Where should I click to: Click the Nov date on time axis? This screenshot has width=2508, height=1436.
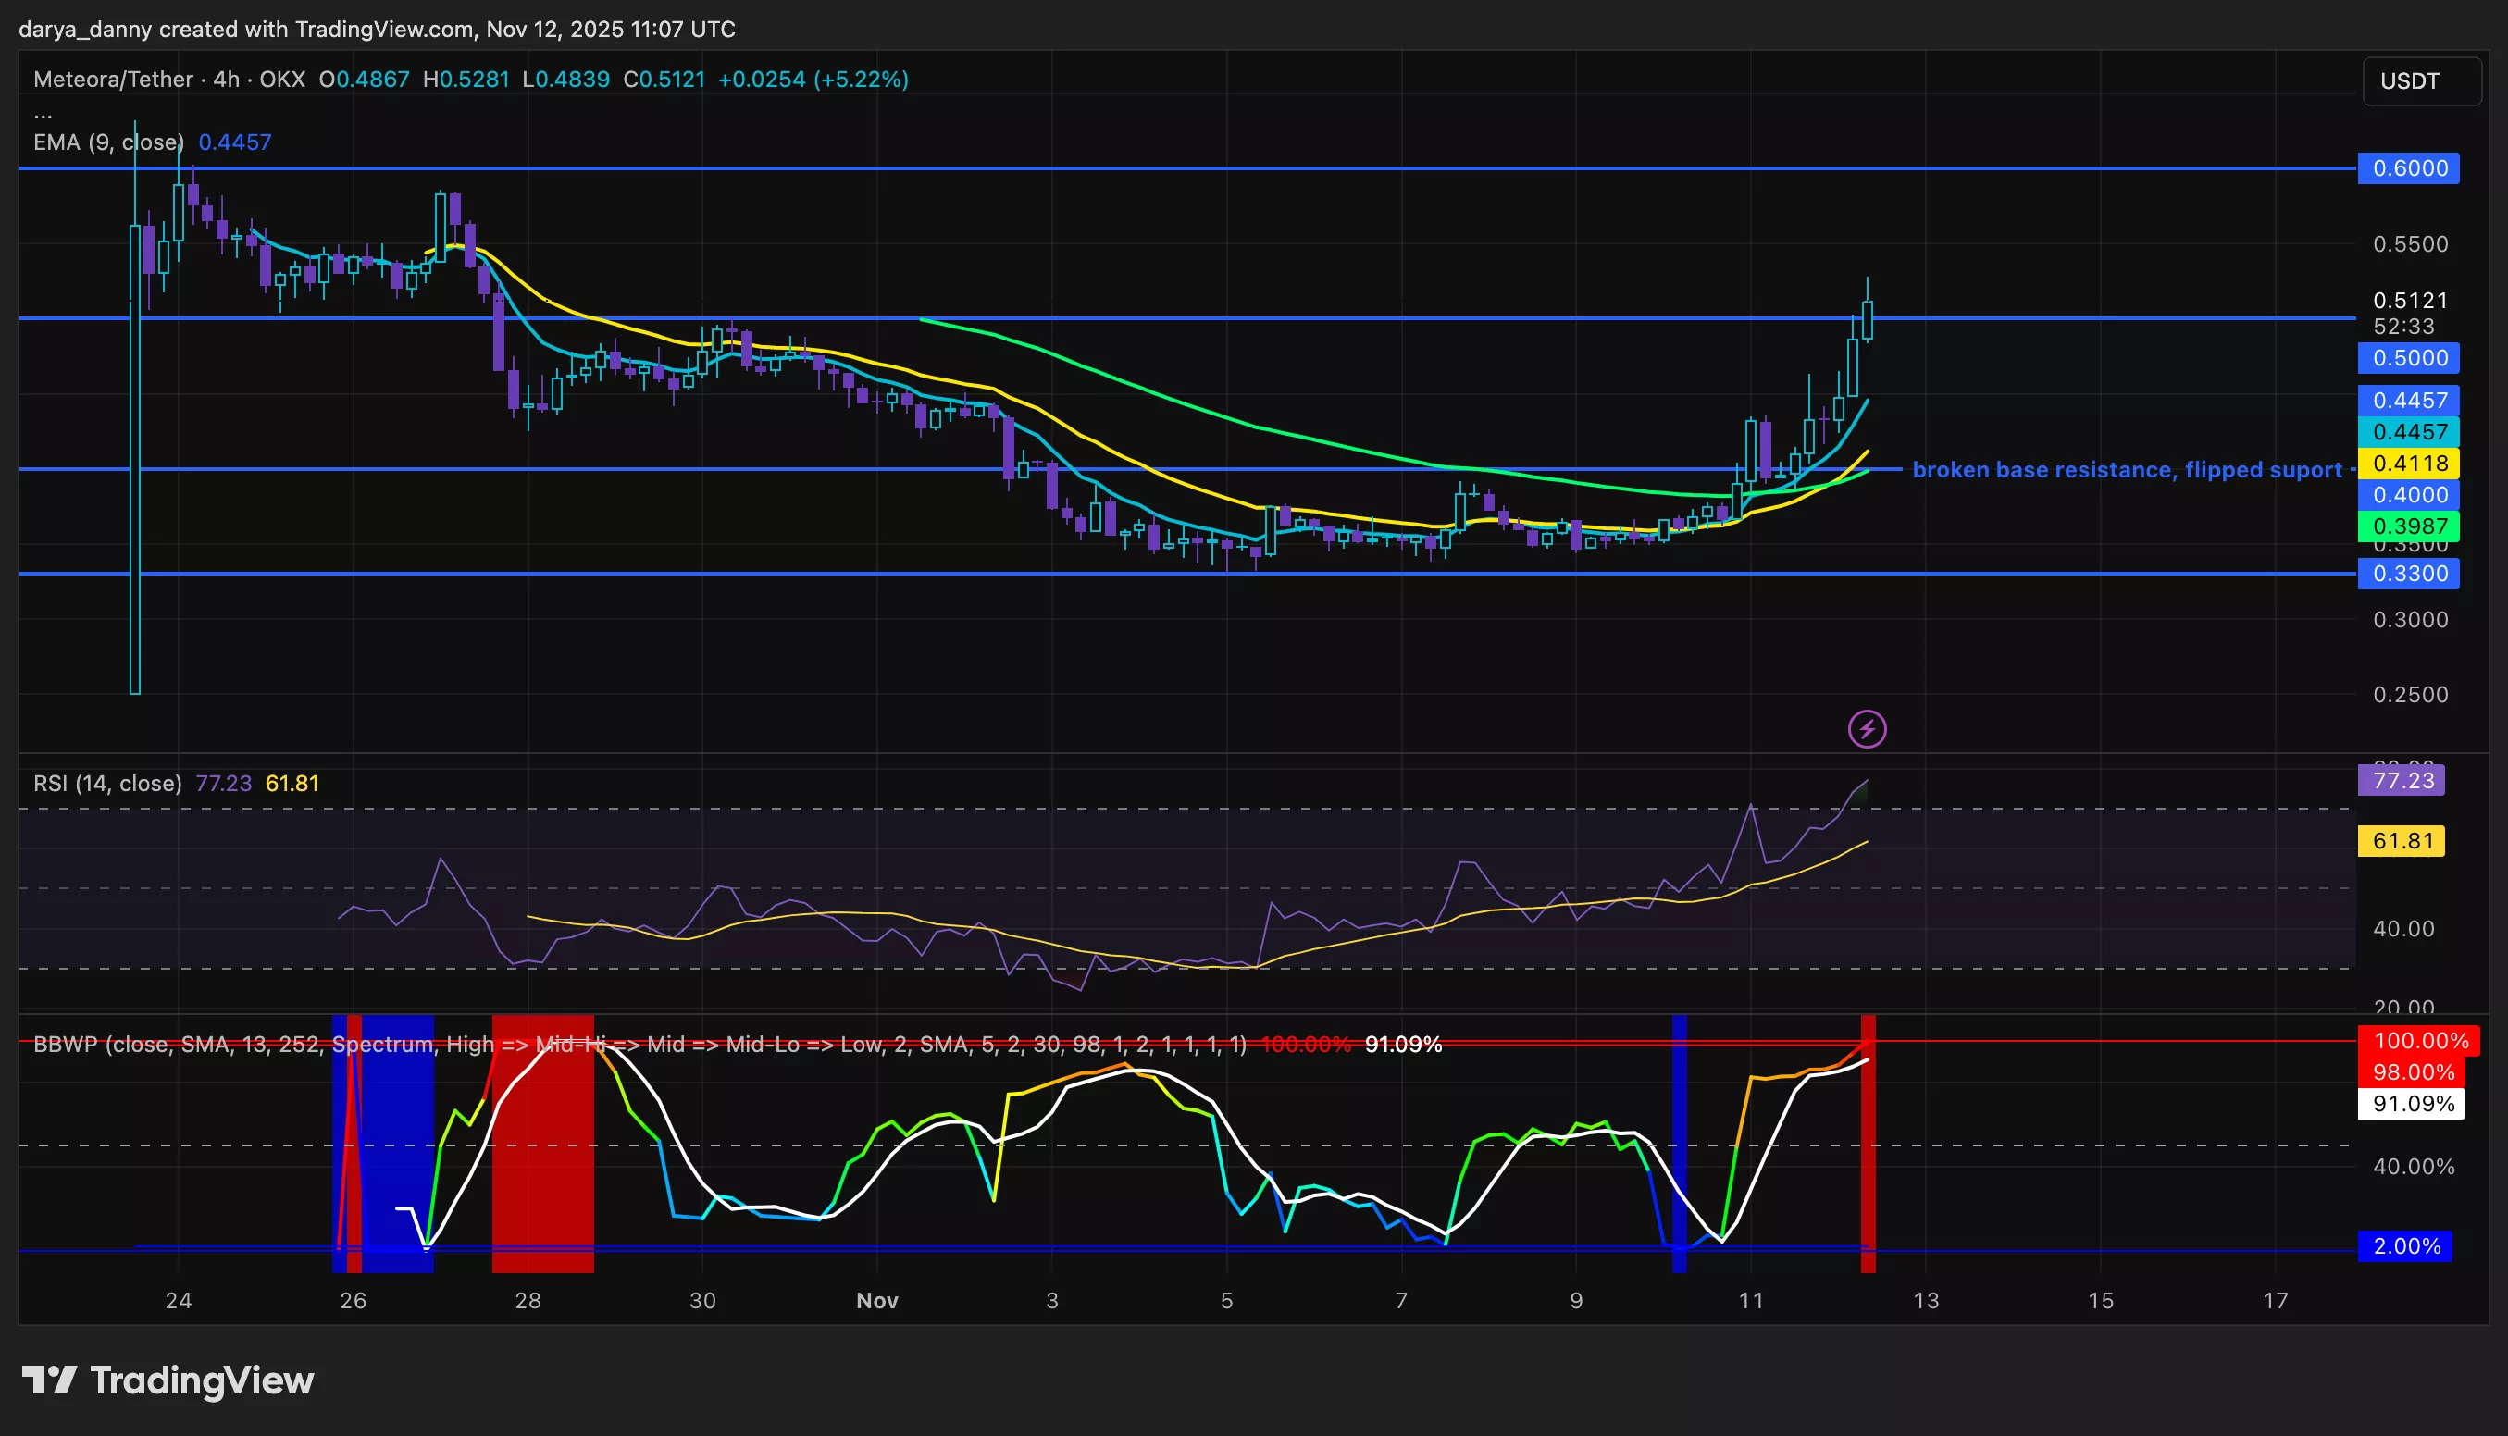pyautogui.click(x=876, y=1301)
